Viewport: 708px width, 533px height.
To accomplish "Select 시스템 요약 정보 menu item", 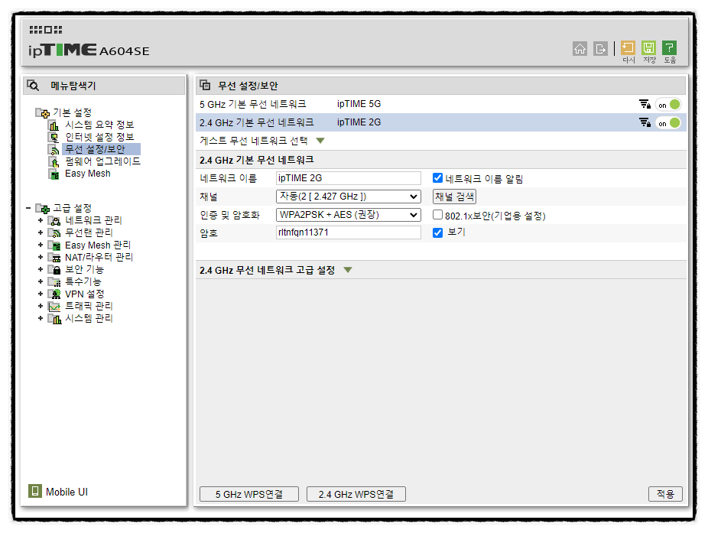I will pyautogui.click(x=99, y=125).
